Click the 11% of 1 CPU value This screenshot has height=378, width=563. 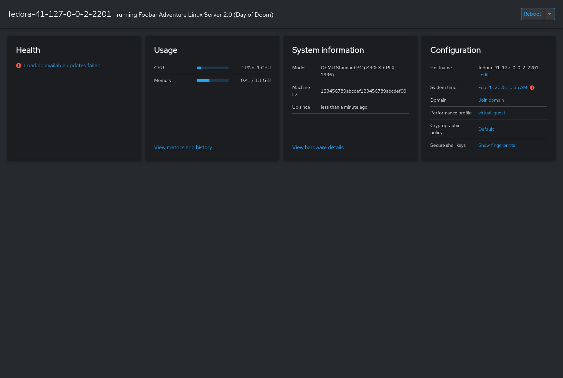[256, 68]
